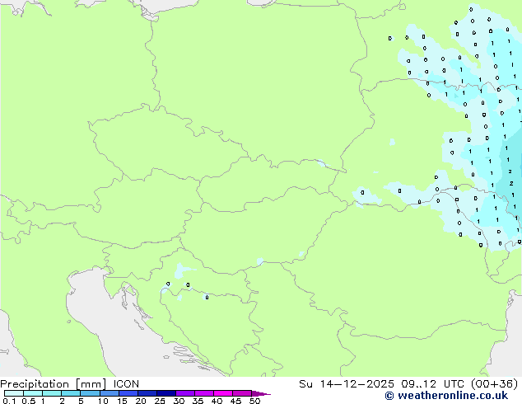Pick the 15–20 mm legend color swatch

tap(128, 393)
